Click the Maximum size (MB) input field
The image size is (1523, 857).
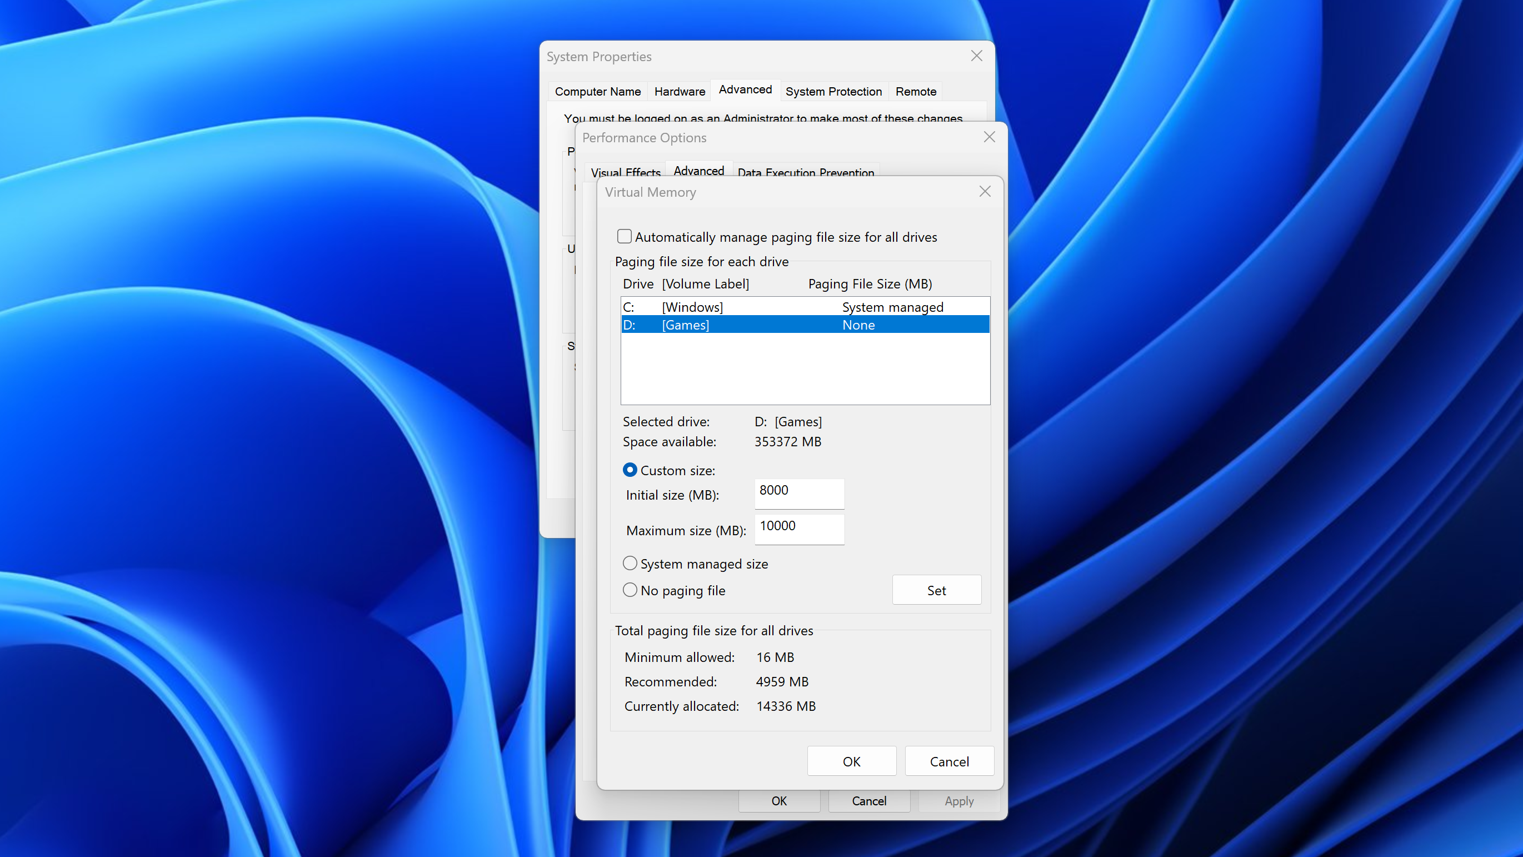[x=799, y=529]
